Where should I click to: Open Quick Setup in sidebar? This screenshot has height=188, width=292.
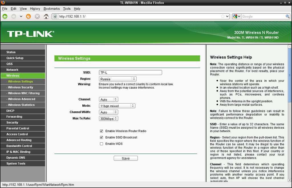pos(23,58)
